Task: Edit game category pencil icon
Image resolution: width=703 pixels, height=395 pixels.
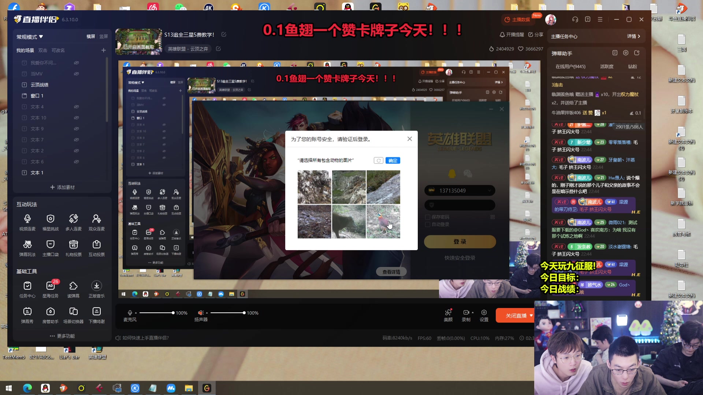Action: pyautogui.click(x=218, y=49)
